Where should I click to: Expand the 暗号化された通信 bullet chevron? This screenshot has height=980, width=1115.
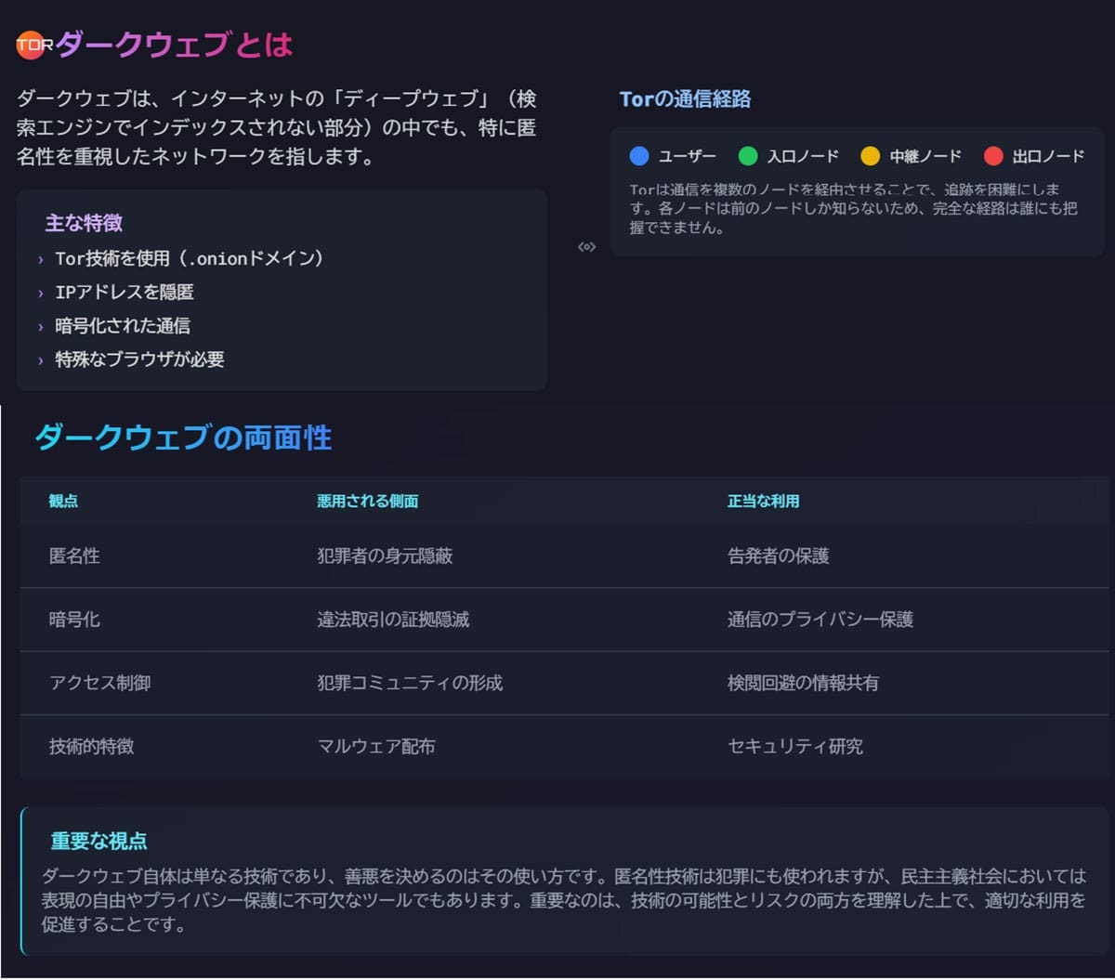click(41, 327)
